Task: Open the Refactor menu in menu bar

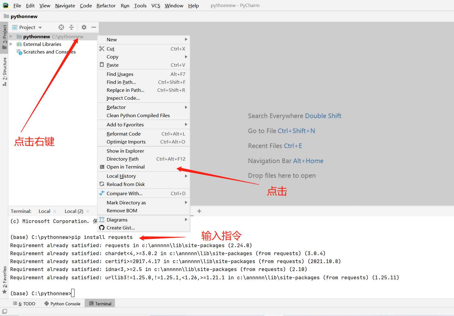Action: (x=106, y=6)
